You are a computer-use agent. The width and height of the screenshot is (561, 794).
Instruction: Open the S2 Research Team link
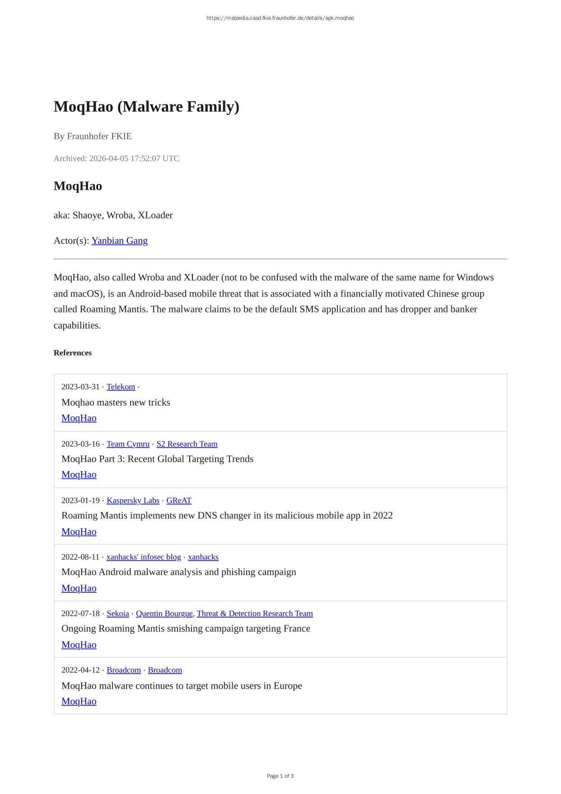point(187,444)
